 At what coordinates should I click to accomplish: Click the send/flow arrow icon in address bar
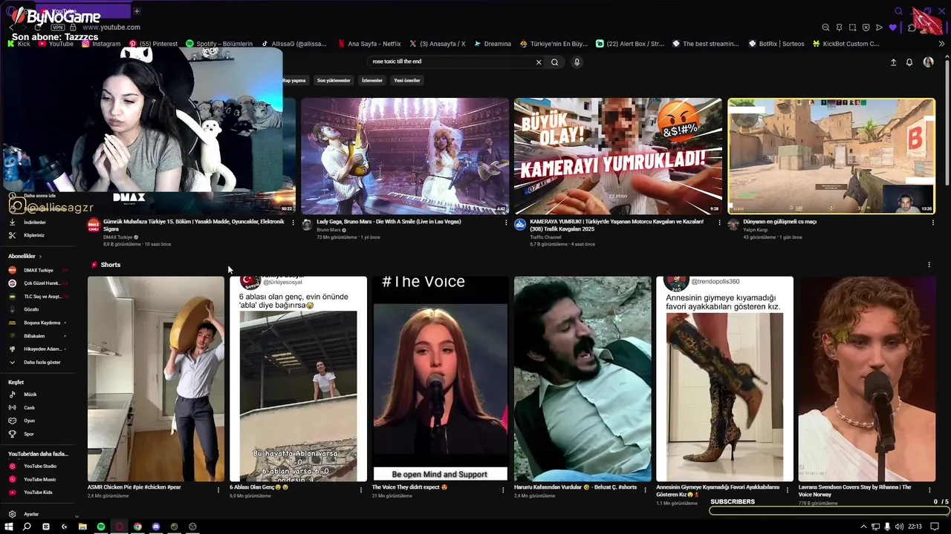pyautogui.click(x=879, y=27)
